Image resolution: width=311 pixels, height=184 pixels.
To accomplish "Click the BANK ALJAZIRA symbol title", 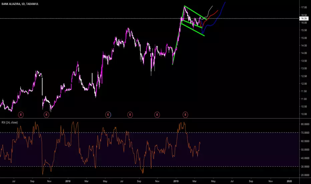I will pos(20,4).
